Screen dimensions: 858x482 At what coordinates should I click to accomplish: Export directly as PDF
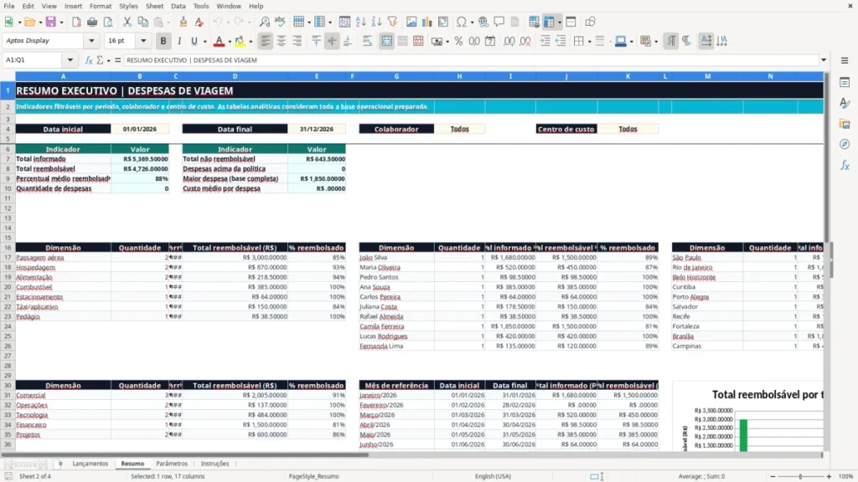click(76, 22)
